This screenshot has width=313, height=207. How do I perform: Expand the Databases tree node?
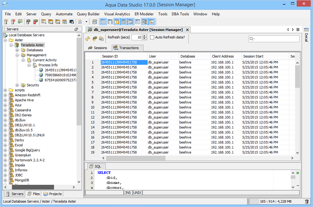point(17,50)
